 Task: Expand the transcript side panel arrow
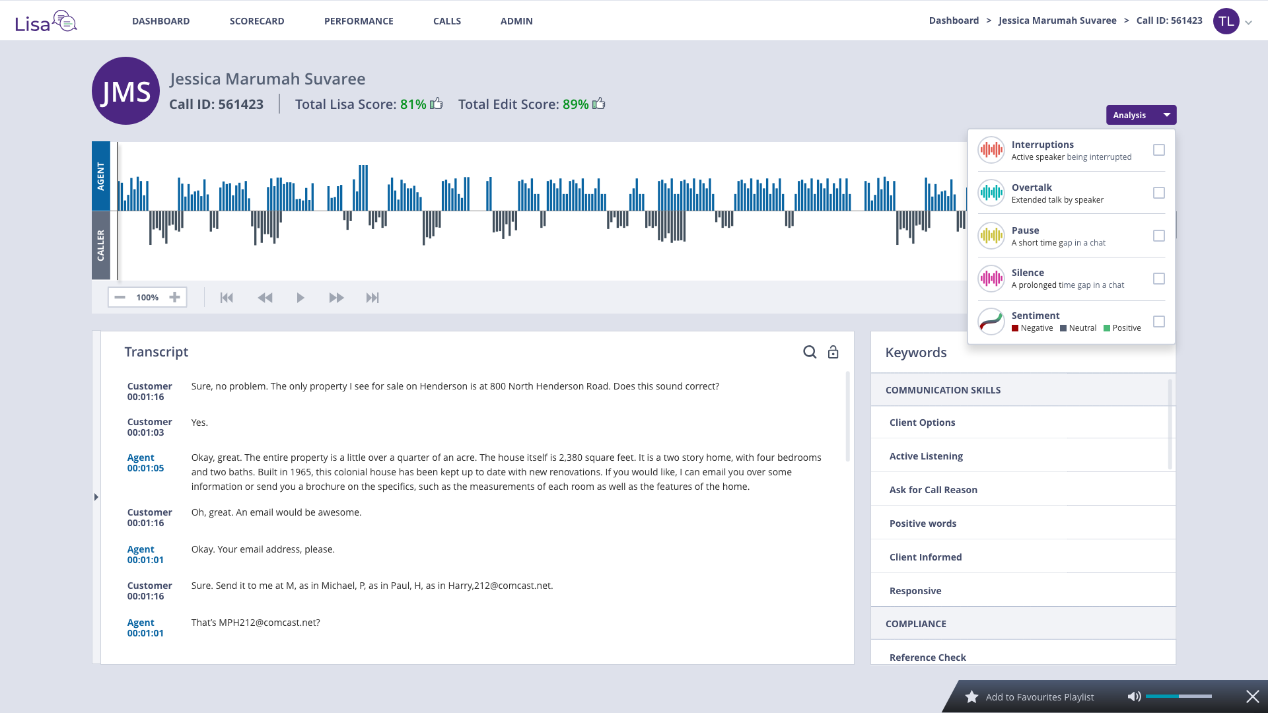pos(96,497)
